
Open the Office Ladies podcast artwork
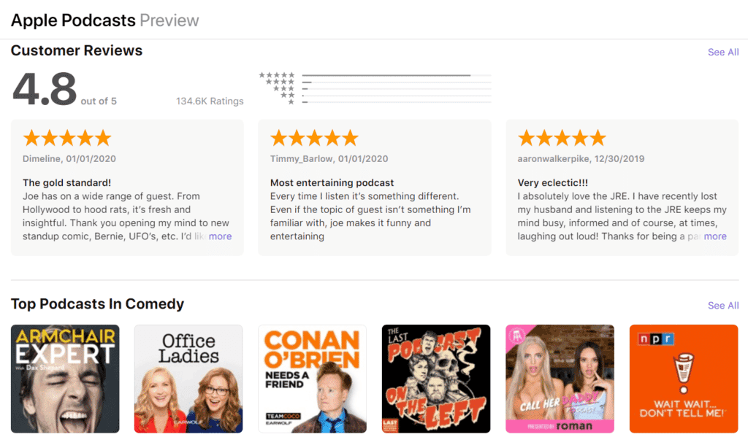[188, 379]
